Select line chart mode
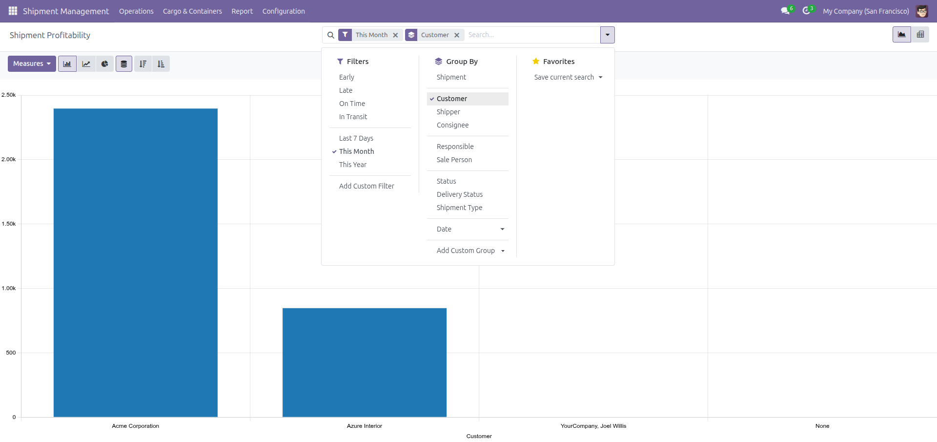Image resolution: width=937 pixels, height=442 pixels. pos(86,64)
